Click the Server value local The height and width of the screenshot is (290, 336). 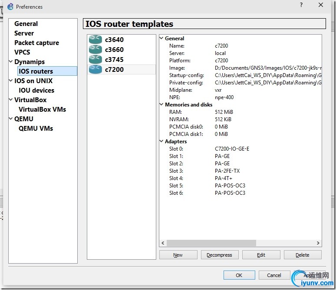220,53
